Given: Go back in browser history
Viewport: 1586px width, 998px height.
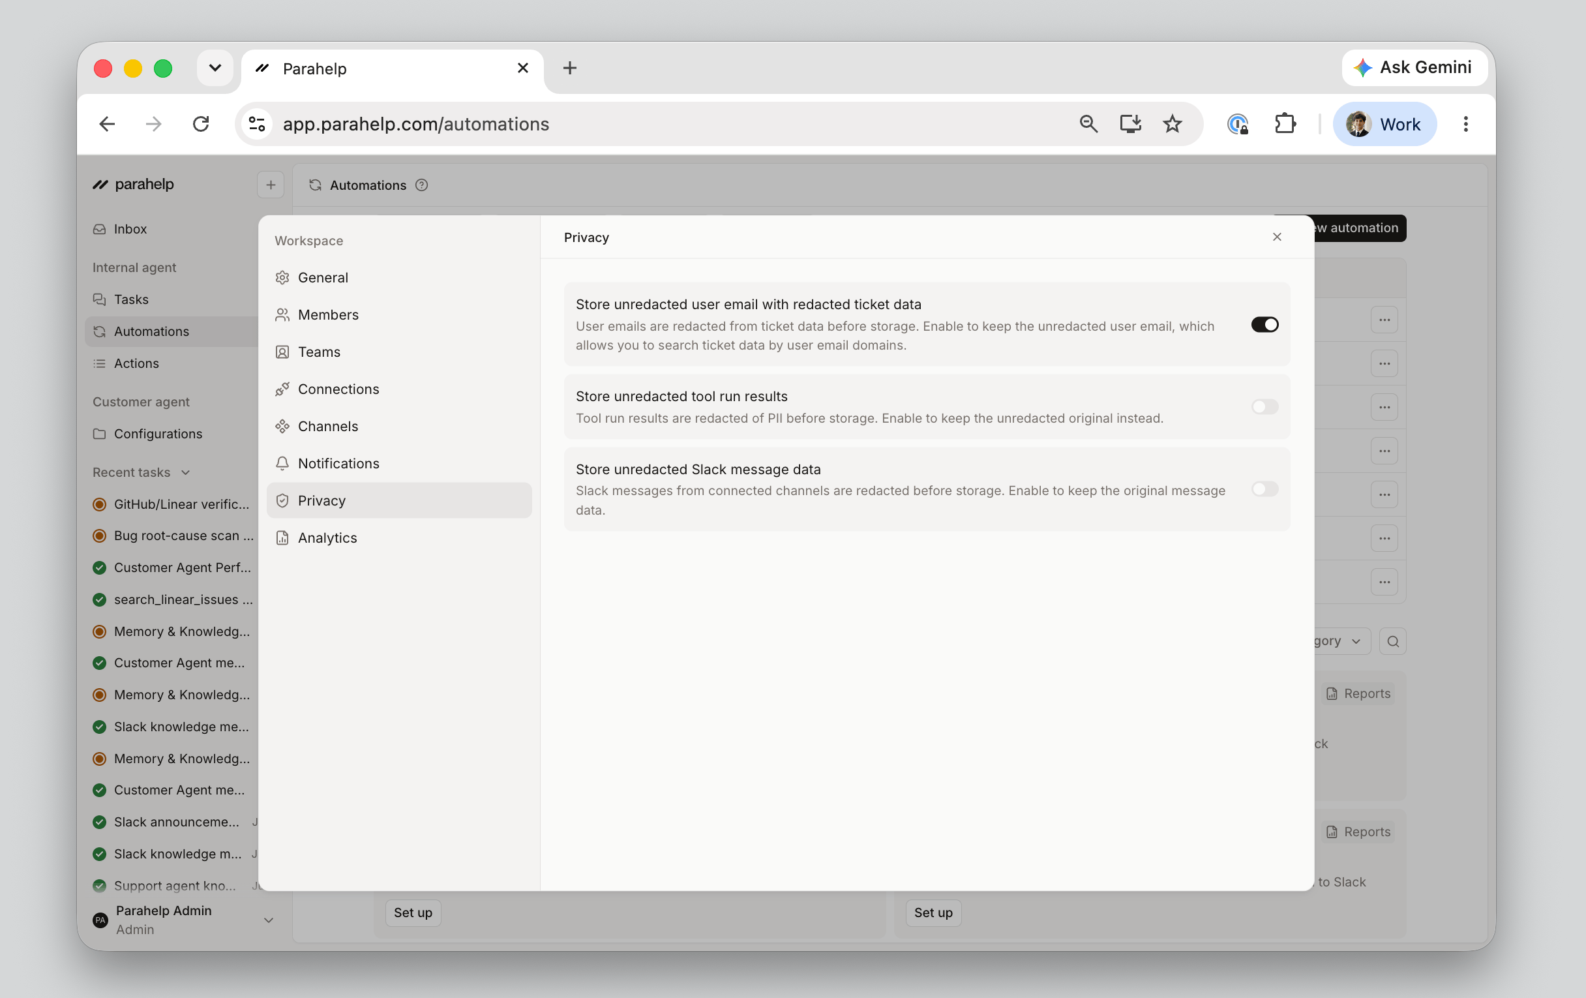Looking at the screenshot, I should tap(108, 124).
